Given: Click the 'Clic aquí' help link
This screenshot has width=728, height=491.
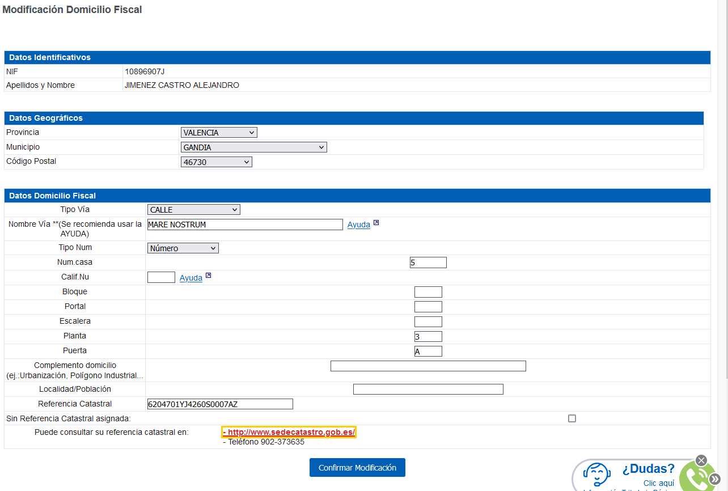Looking at the screenshot, I should click(659, 483).
